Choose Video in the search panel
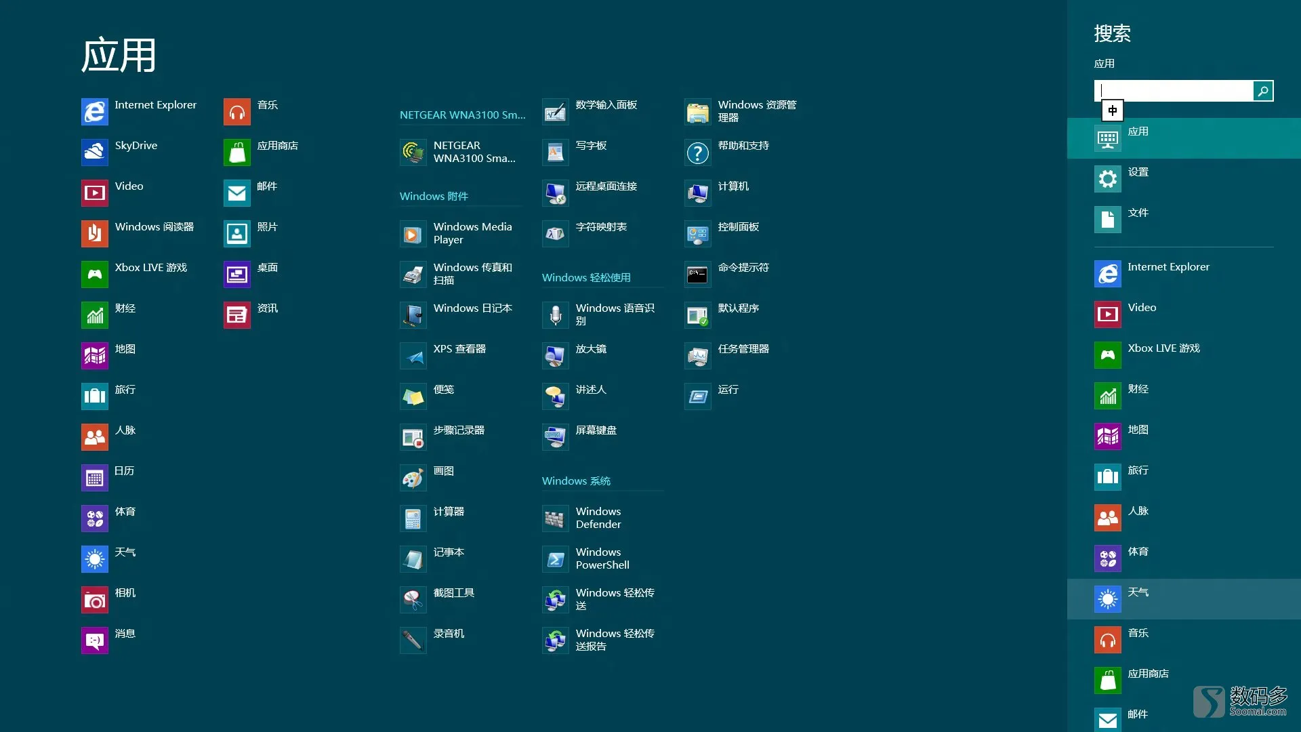This screenshot has width=1301, height=732. click(1184, 314)
